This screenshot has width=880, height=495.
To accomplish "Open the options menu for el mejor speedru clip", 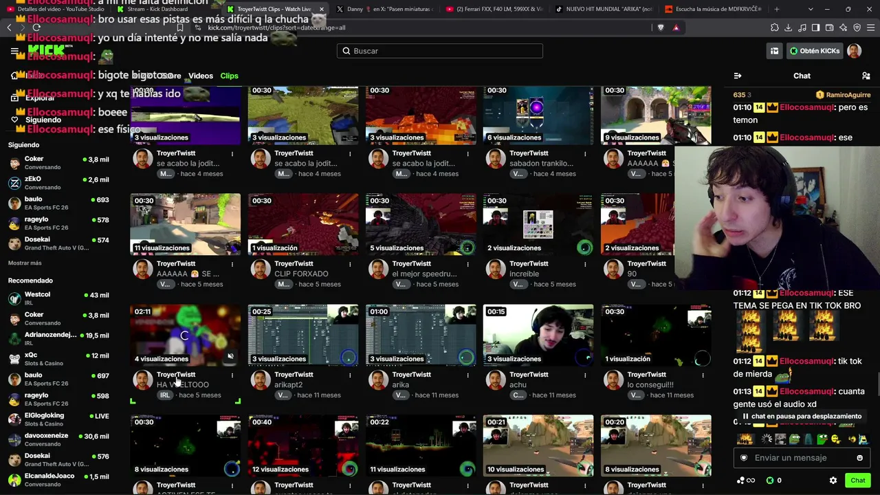I will [x=467, y=264].
